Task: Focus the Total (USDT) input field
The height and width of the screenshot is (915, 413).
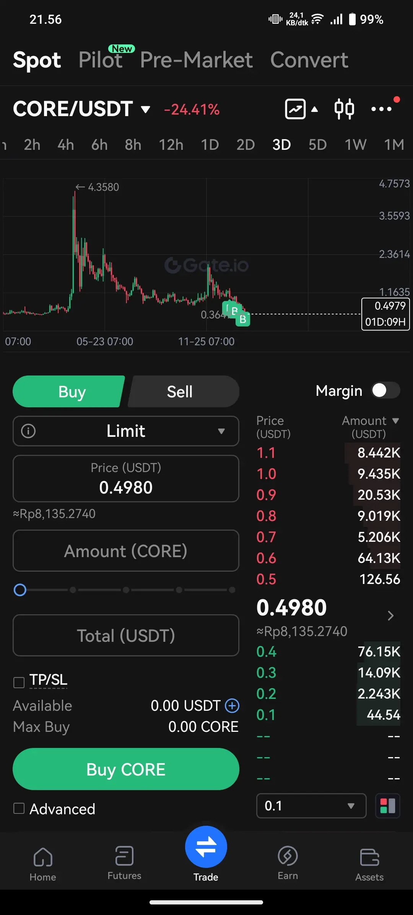Action: 126,635
